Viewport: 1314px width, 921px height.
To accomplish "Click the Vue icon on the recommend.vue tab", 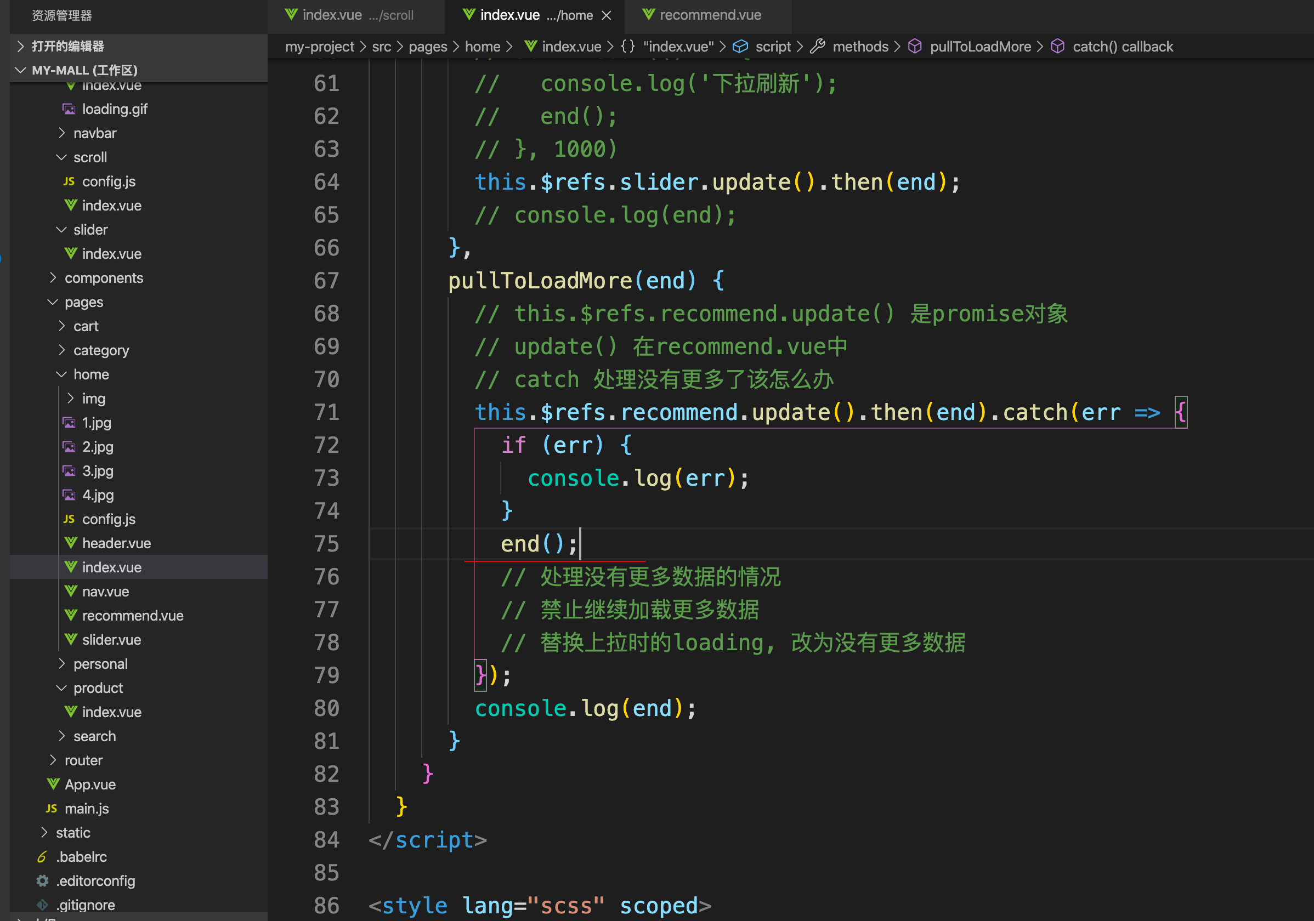I will coord(648,15).
